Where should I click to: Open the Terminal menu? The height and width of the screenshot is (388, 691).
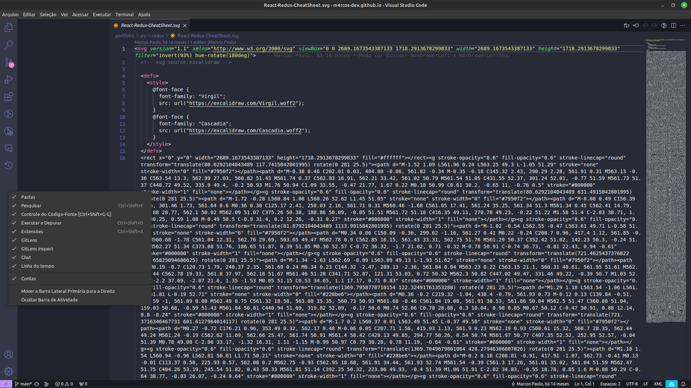click(125, 14)
